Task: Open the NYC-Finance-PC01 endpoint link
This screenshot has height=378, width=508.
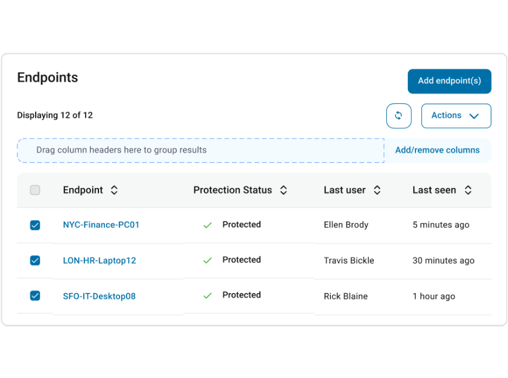Action: pos(101,224)
